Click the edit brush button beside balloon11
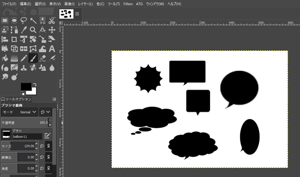Viewport: 300px width, 177px height. coord(47,136)
